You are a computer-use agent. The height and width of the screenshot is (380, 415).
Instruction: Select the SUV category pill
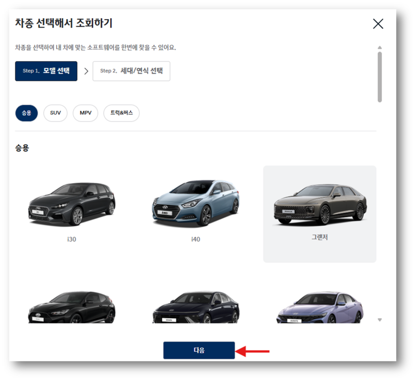tap(55, 113)
